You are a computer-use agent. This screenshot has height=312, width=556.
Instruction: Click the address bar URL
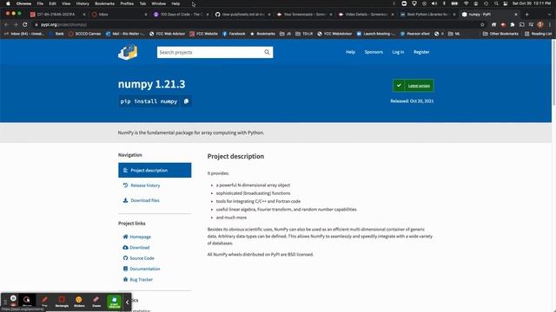point(63,24)
